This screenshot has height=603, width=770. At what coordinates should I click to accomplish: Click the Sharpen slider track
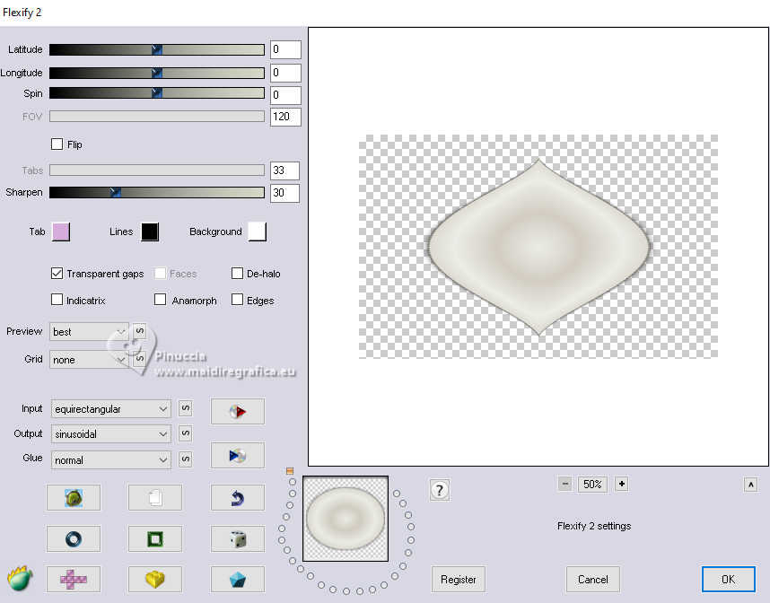(x=157, y=192)
